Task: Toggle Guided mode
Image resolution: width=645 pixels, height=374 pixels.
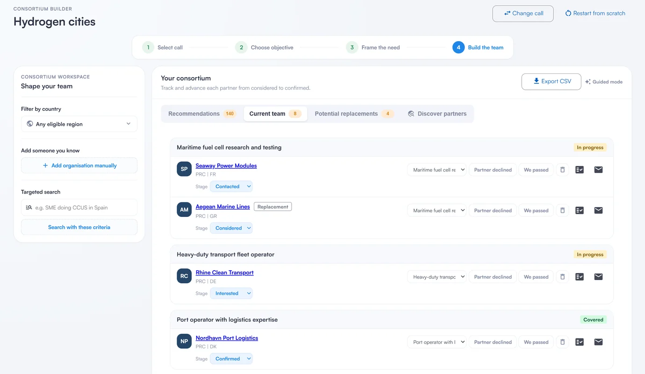Action: [604, 82]
